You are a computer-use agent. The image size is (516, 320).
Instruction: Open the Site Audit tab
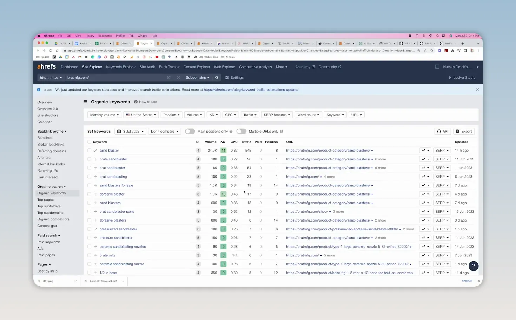coord(147,67)
